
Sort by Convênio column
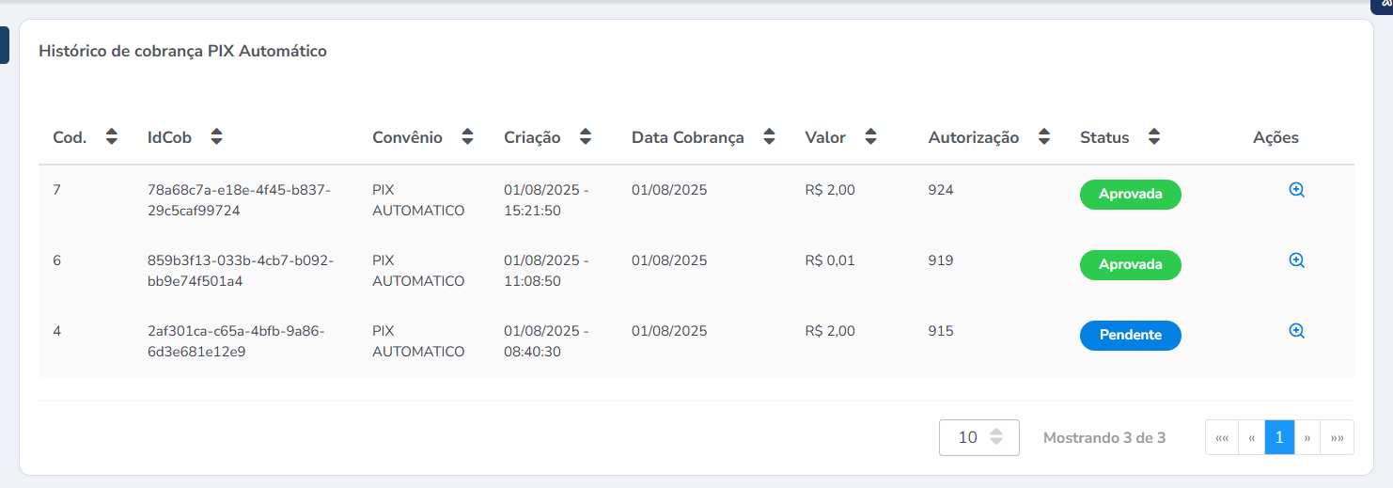coord(467,137)
